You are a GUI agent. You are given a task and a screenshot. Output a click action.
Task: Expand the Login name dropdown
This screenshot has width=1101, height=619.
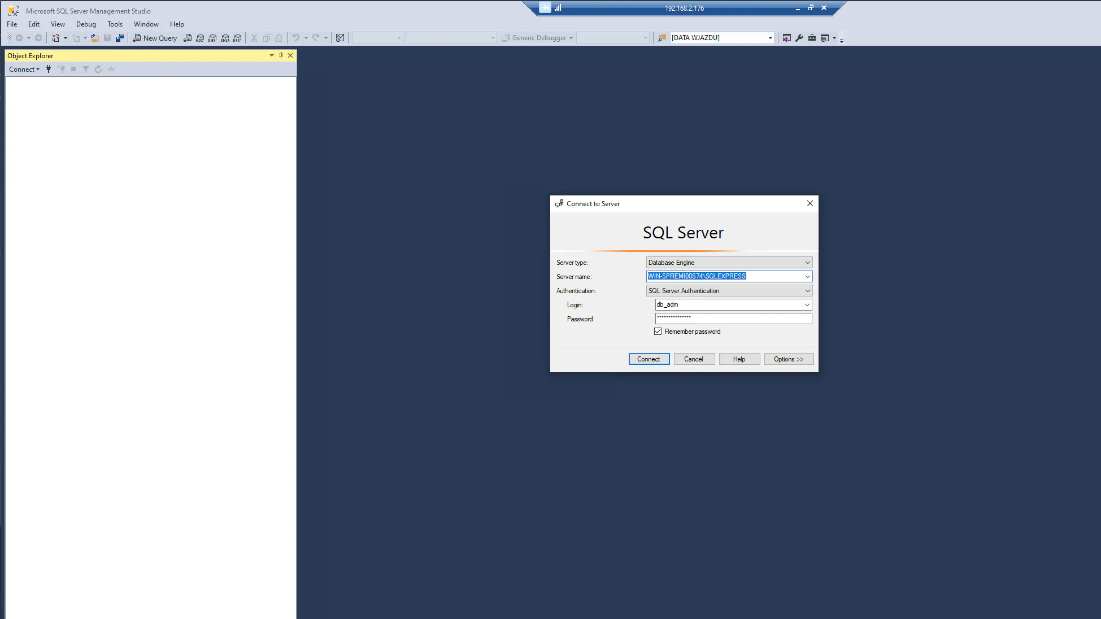807,305
